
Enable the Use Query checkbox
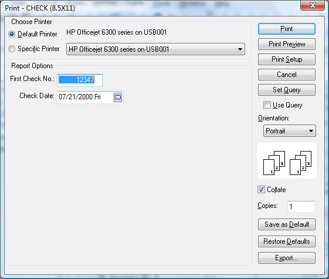tap(267, 105)
